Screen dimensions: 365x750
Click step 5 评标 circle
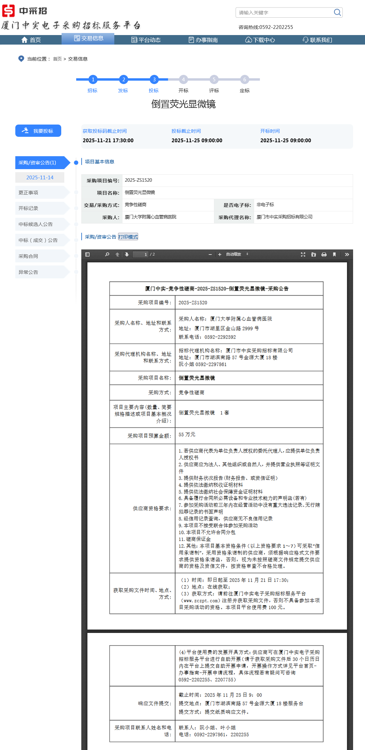click(x=214, y=79)
